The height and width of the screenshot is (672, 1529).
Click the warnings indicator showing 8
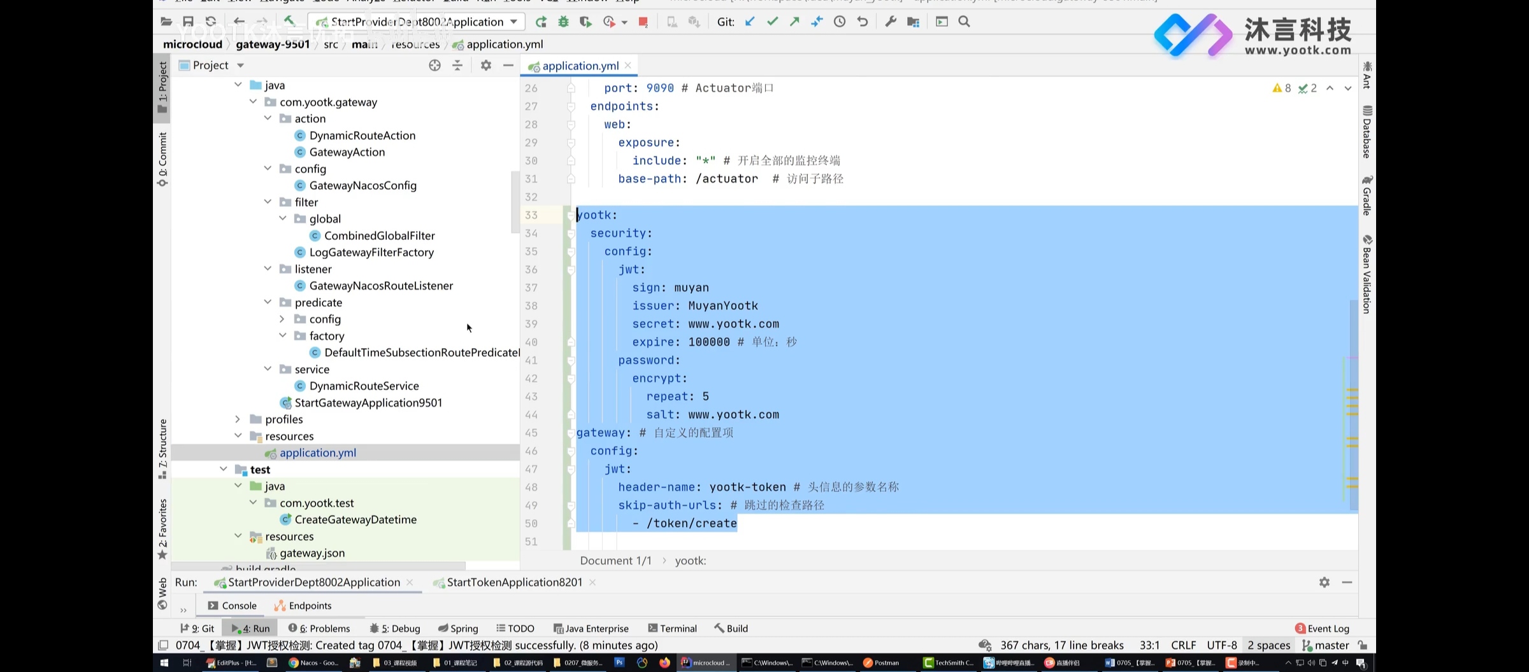(x=1282, y=88)
